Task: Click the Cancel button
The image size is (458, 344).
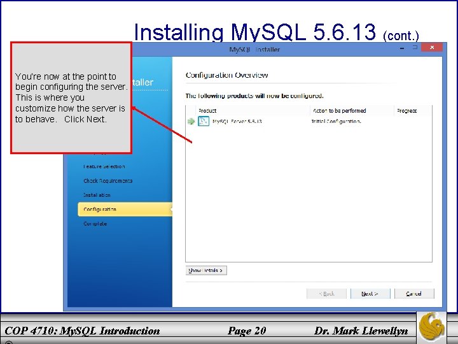Action: tap(414, 294)
